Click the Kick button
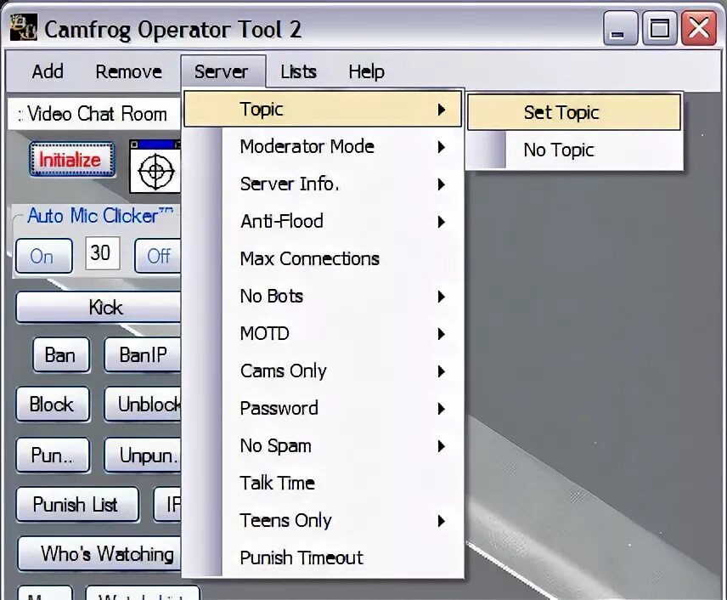Viewport: 727px width, 600px height. click(x=99, y=308)
